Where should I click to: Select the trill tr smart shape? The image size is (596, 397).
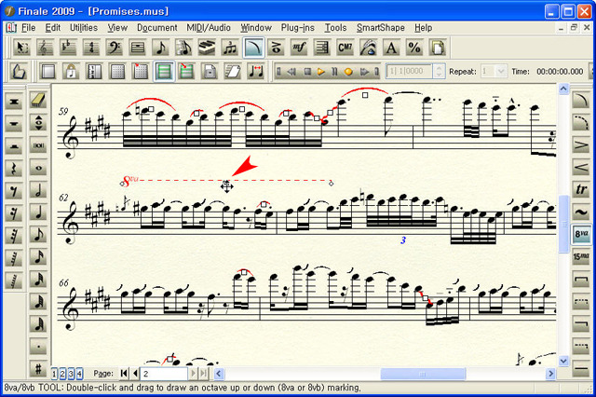tap(581, 189)
